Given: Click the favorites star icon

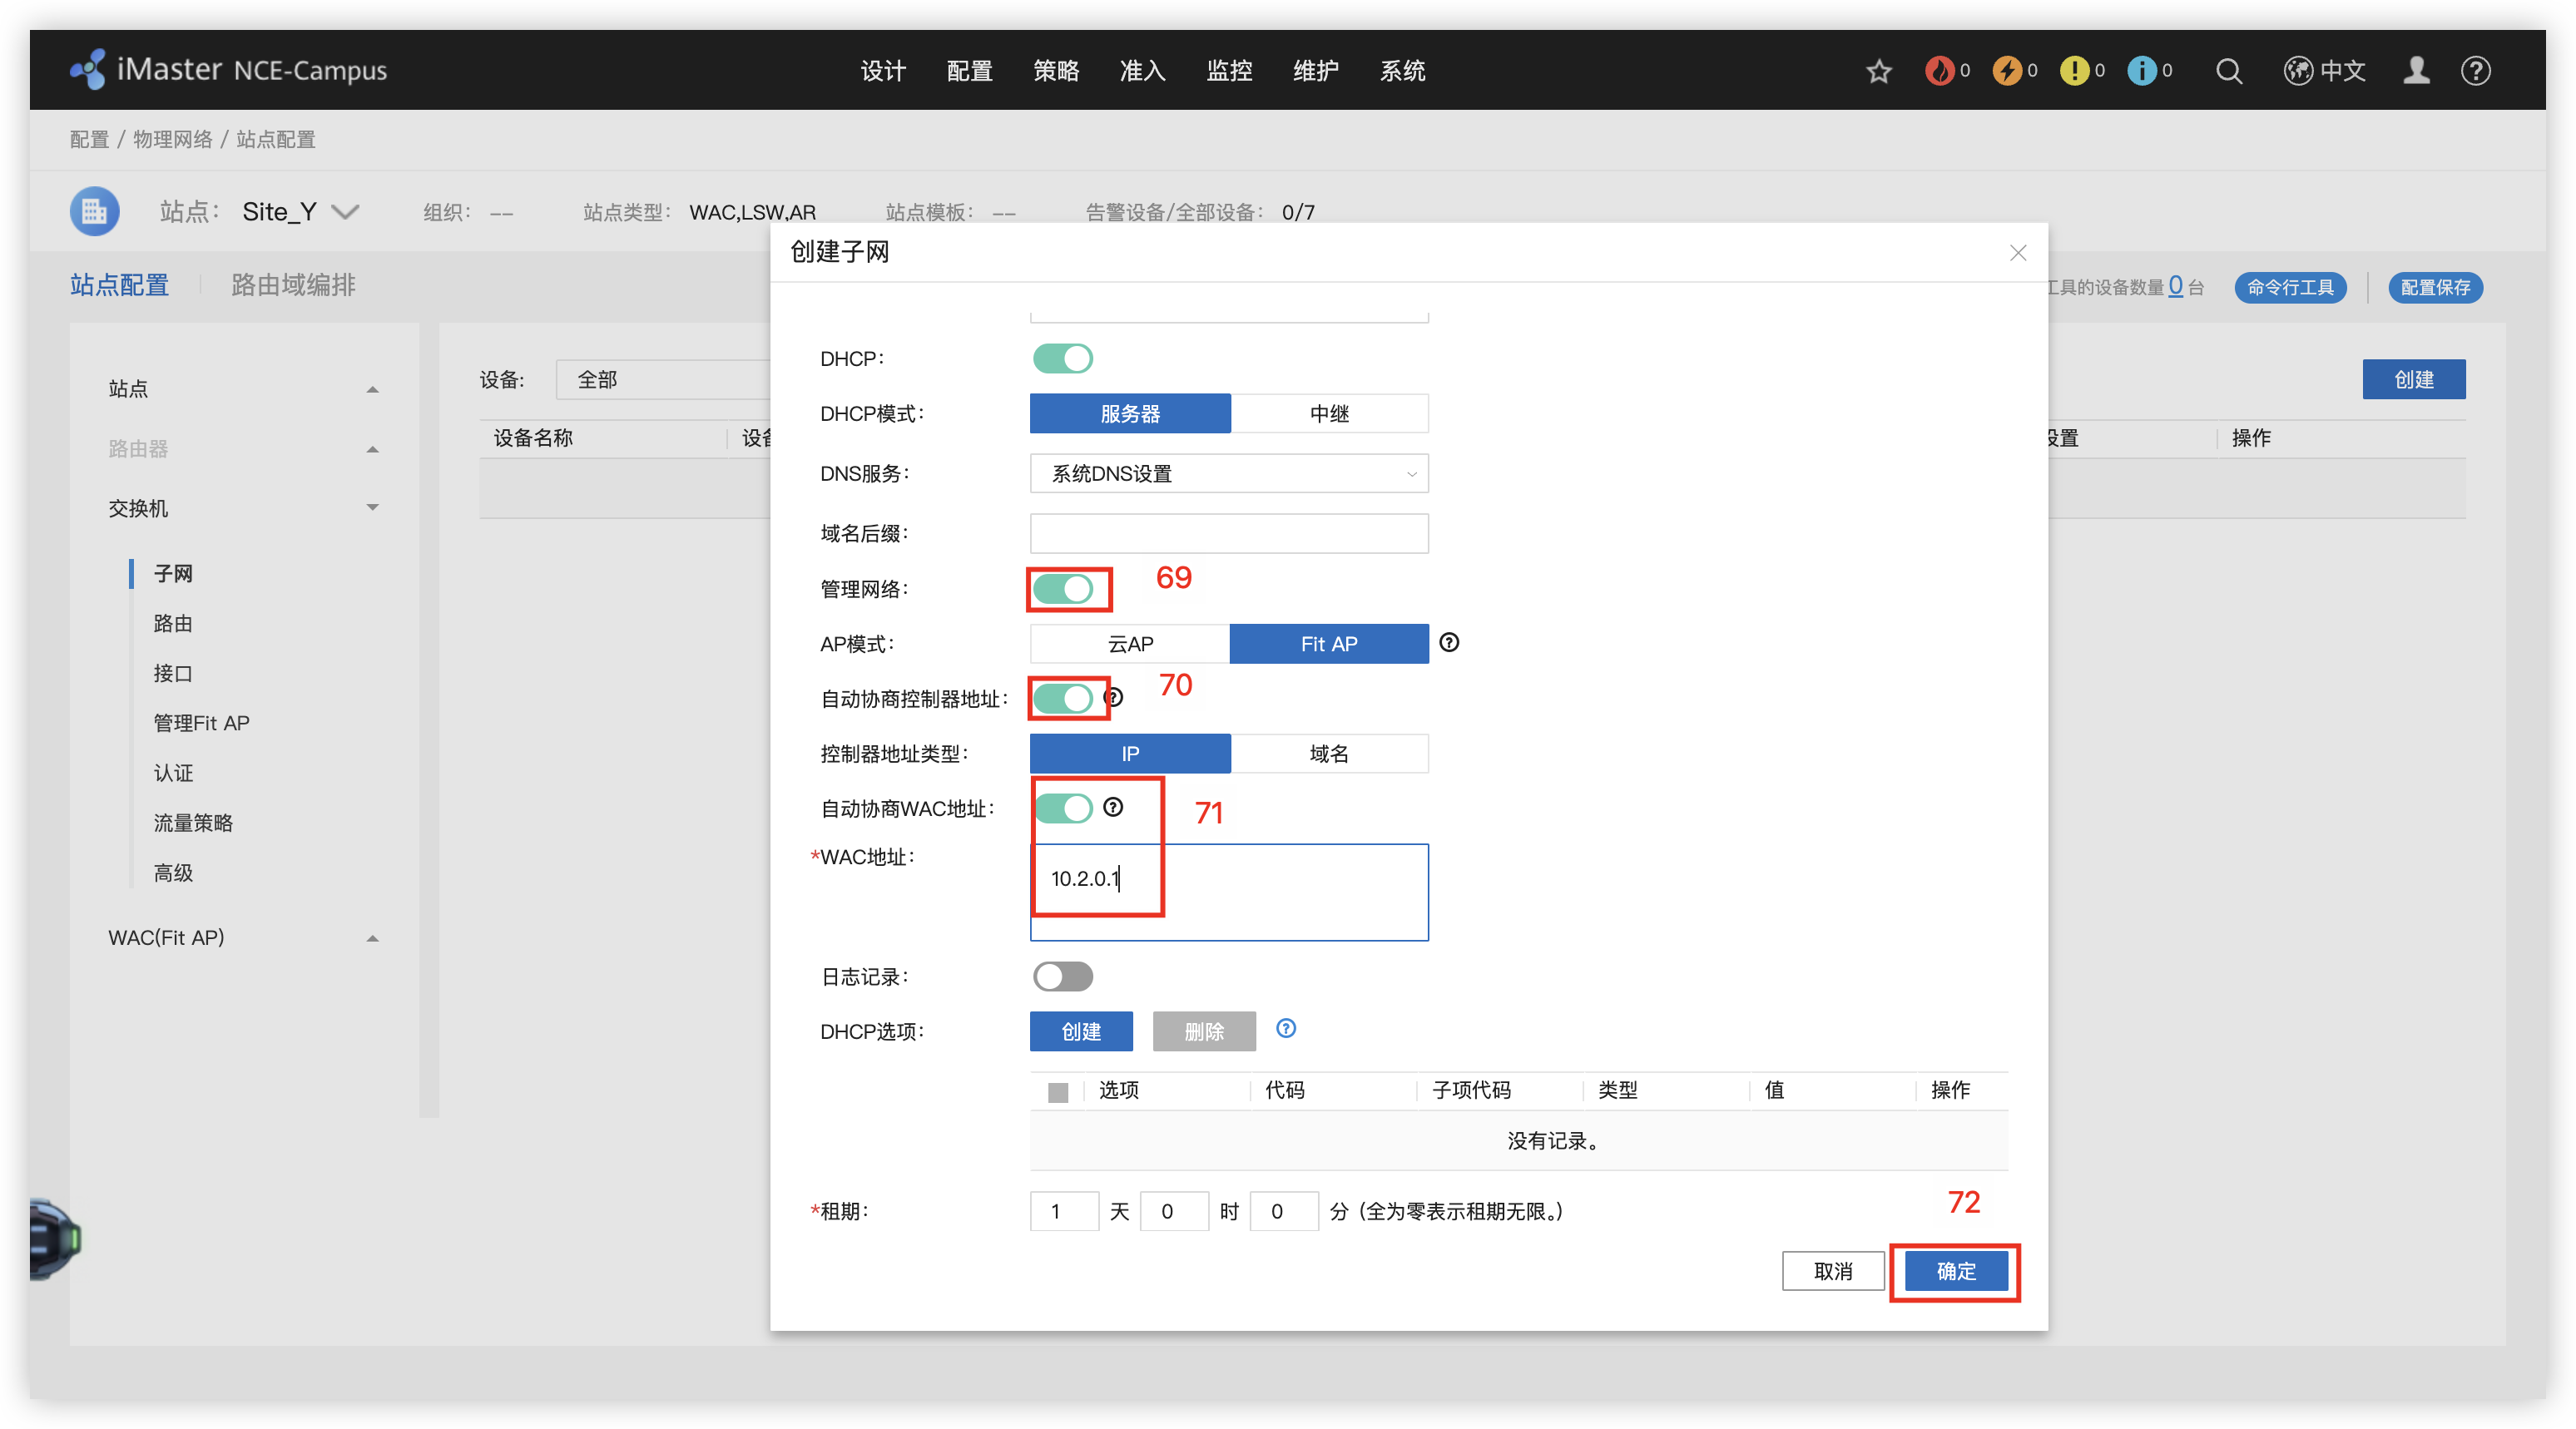Looking at the screenshot, I should coord(1878,71).
